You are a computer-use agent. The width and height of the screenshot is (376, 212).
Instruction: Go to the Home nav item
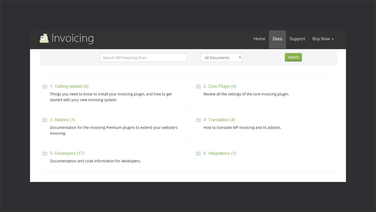click(x=259, y=39)
